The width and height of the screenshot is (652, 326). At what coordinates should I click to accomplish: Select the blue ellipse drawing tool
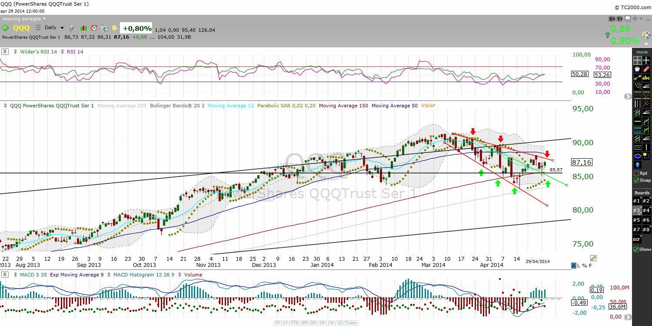point(637,156)
